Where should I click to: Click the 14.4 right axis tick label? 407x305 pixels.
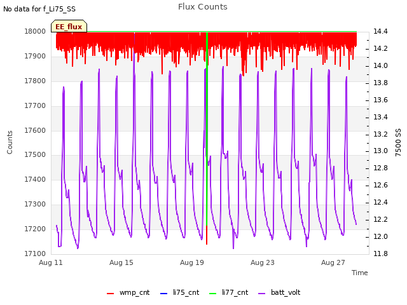click(x=380, y=31)
